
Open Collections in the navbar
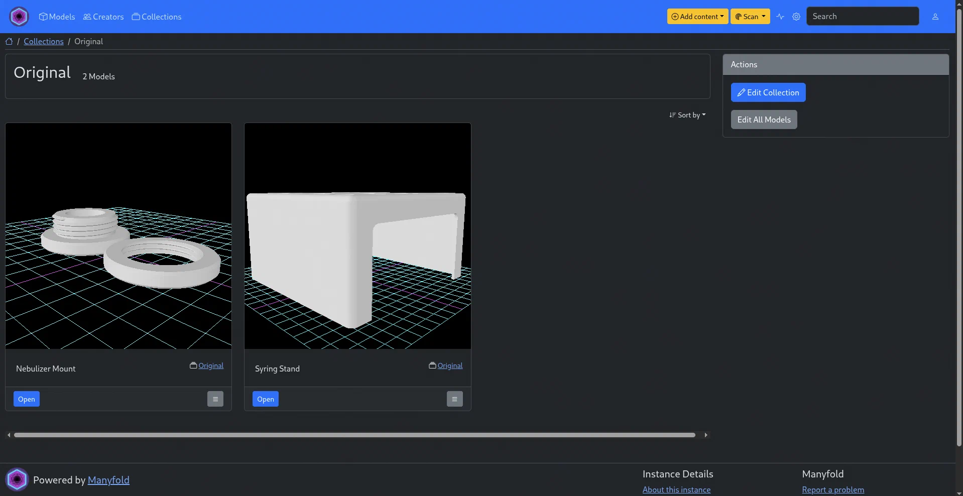pyautogui.click(x=157, y=17)
